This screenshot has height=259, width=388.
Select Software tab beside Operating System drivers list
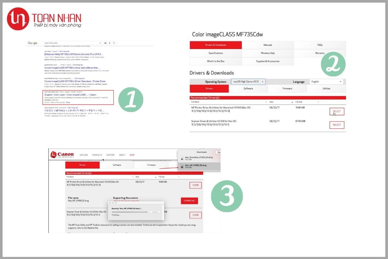pos(248,88)
